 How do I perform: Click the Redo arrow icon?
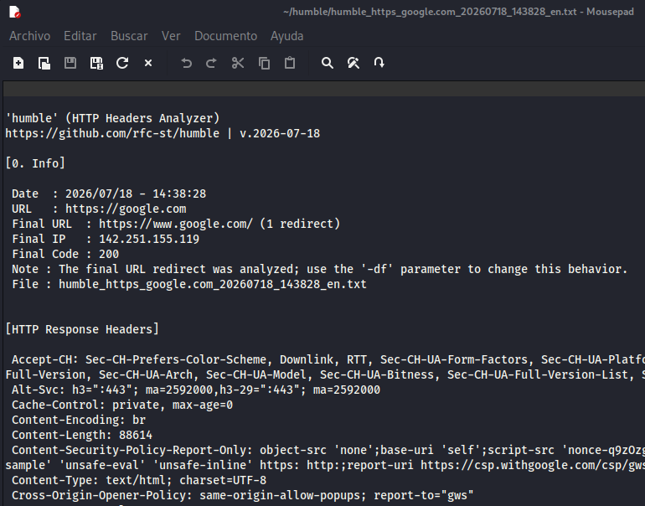click(211, 63)
